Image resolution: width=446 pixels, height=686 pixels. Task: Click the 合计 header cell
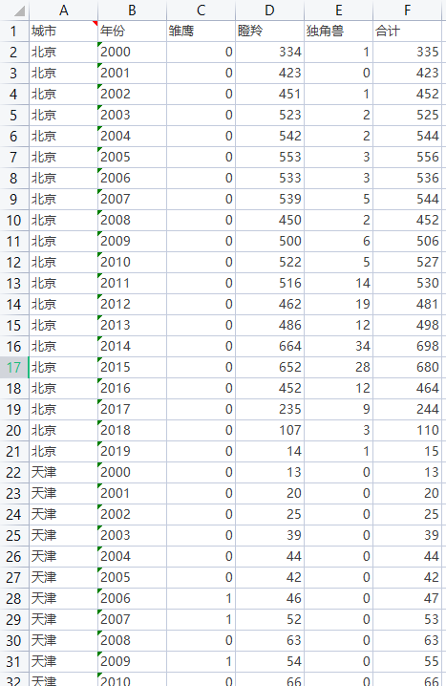[x=407, y=32]
